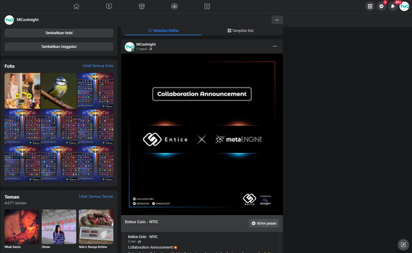The image size is (412, 253).
Task: Open Lihat Semua Teman link
Action: 96,196
